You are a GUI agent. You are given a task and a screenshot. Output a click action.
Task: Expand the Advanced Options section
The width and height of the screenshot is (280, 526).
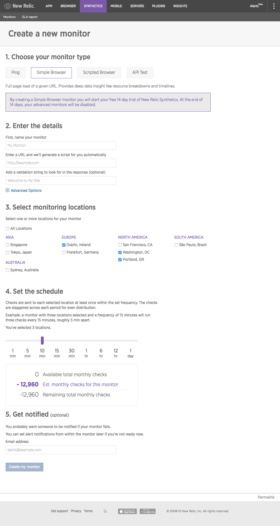click(26, 190)
